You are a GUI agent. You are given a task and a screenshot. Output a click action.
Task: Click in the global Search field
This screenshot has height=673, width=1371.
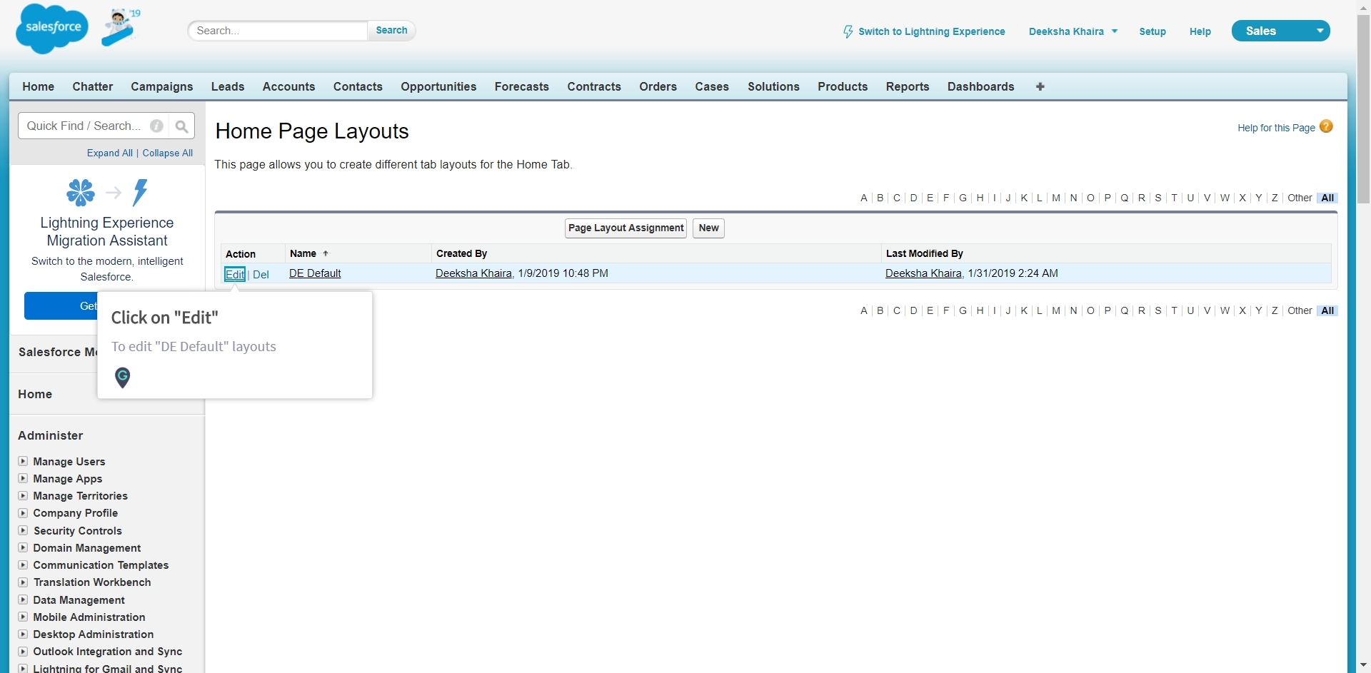pyautogui.click(x=278, y=31)
